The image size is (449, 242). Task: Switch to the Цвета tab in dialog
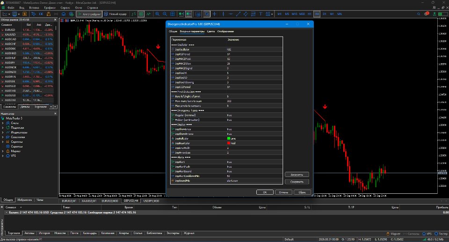click(x=211, y=31)
